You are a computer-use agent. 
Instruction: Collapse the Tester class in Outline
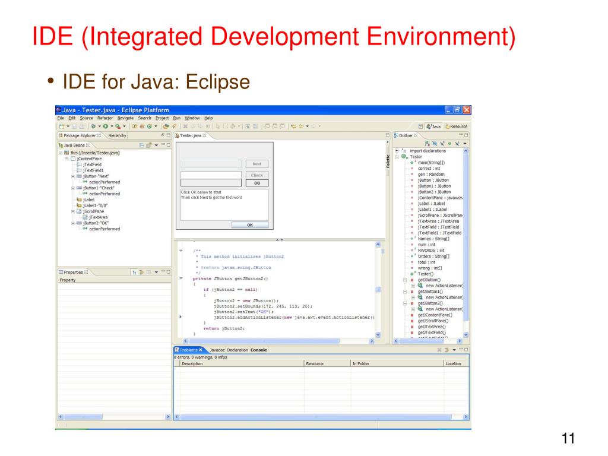tap(397, 157)
